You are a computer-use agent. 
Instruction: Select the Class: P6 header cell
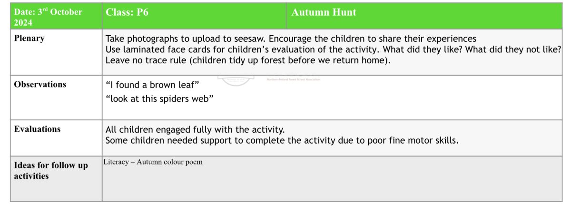pyautogui.click(x=194, y=17)
